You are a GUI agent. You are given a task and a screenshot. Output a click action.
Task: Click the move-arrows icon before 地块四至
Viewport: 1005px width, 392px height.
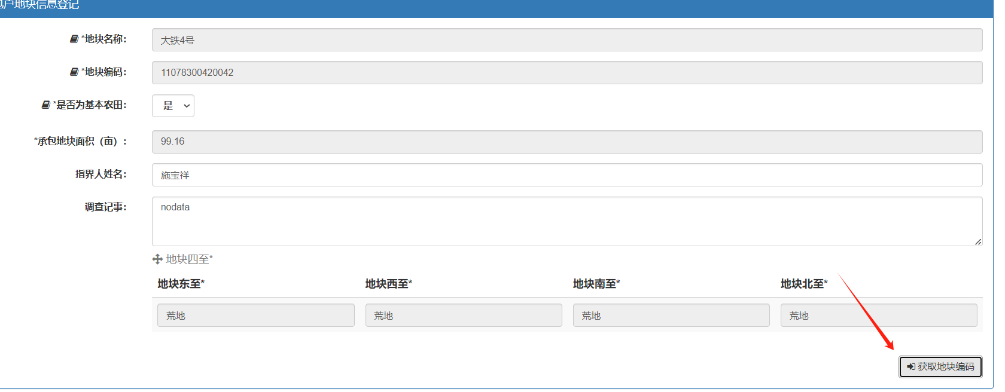point(157,259)
